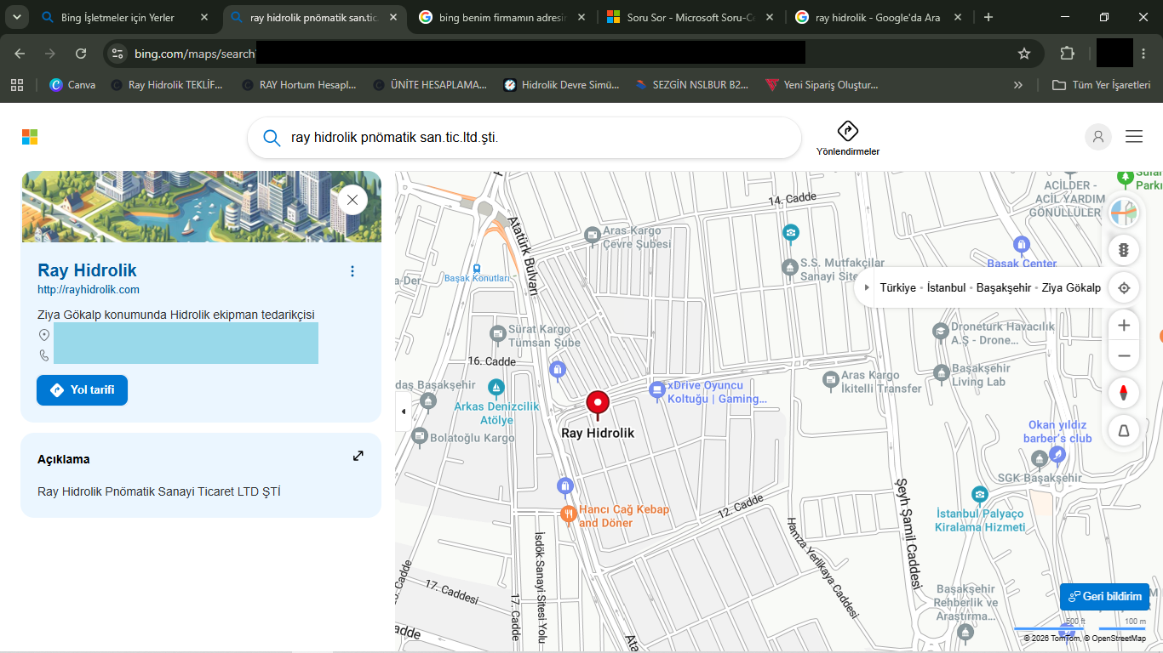The image size is (1163, 653).
Task: Open more options on Ray Hidrolik card
Action: click(x=352, y=271)
